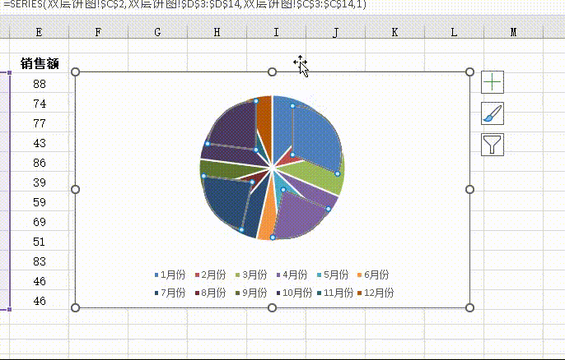Select the bottom-right chart resize handle
The image size is (565, 360).
click(469, 307)
